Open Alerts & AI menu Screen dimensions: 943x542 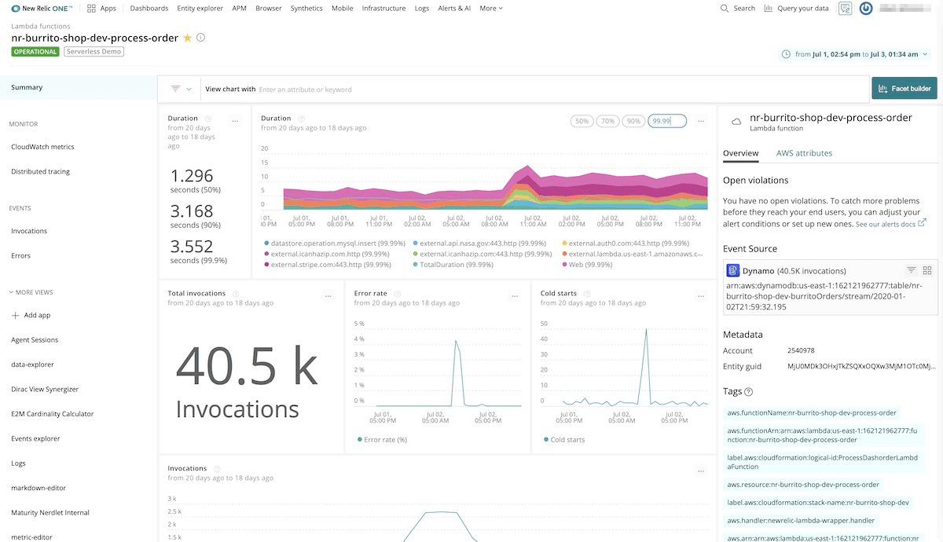click(454, 8)
